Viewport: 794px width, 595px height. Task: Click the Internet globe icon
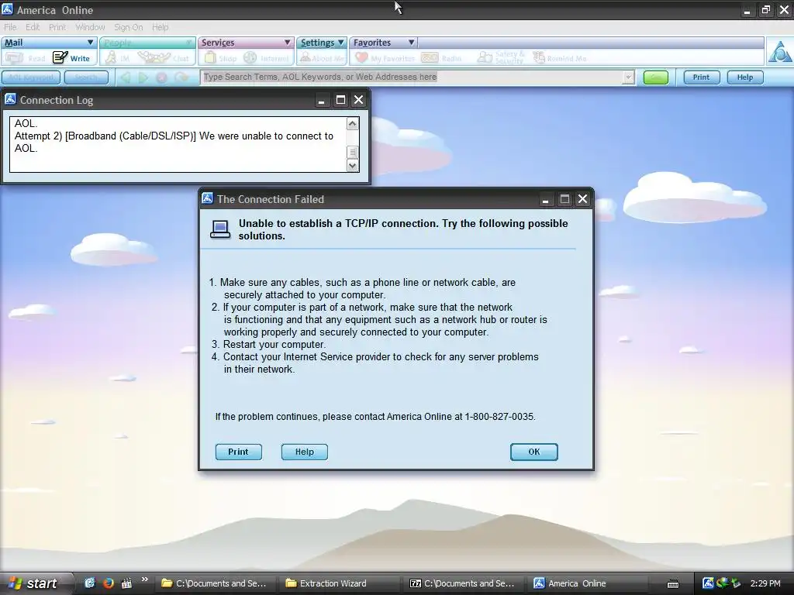pos(250,57)
